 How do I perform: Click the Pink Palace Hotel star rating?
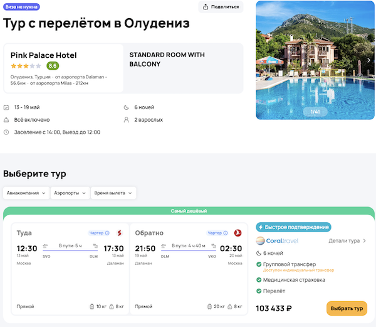[26, 65]
